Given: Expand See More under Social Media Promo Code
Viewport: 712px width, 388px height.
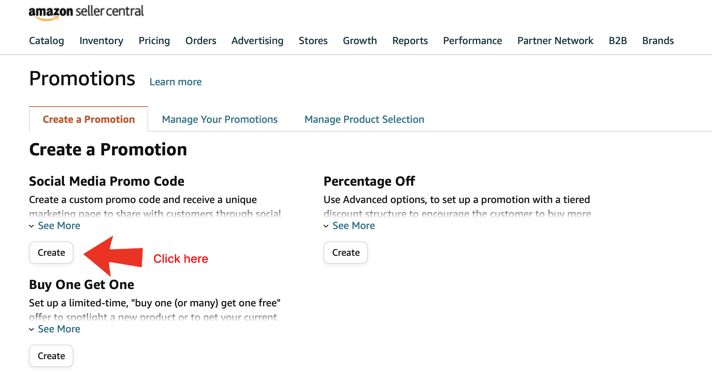Looking at the screenshot, I should pyautogui.click(x=55, y=226).
